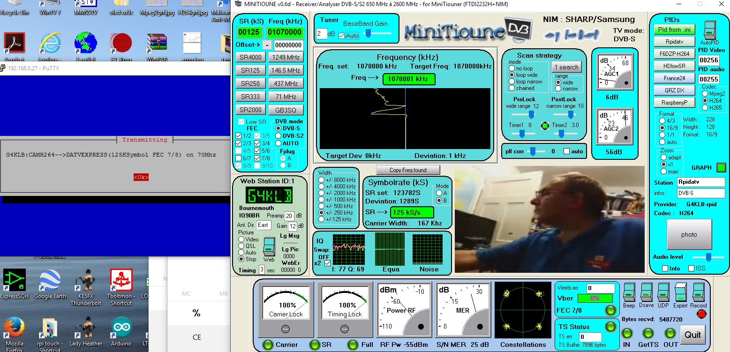Select H265 codec radio button
This screenshot has width=730, height=352.
[705, 107]
